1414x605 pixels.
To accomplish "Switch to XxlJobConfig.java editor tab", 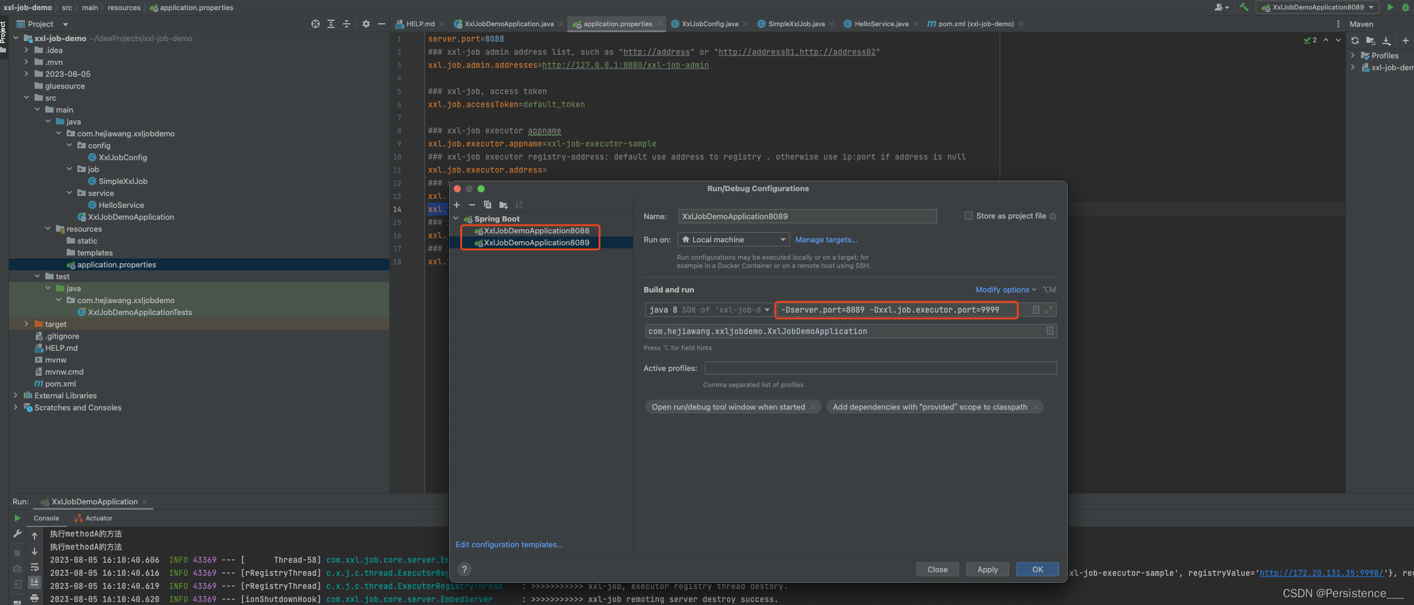I will tap(709, 24).
